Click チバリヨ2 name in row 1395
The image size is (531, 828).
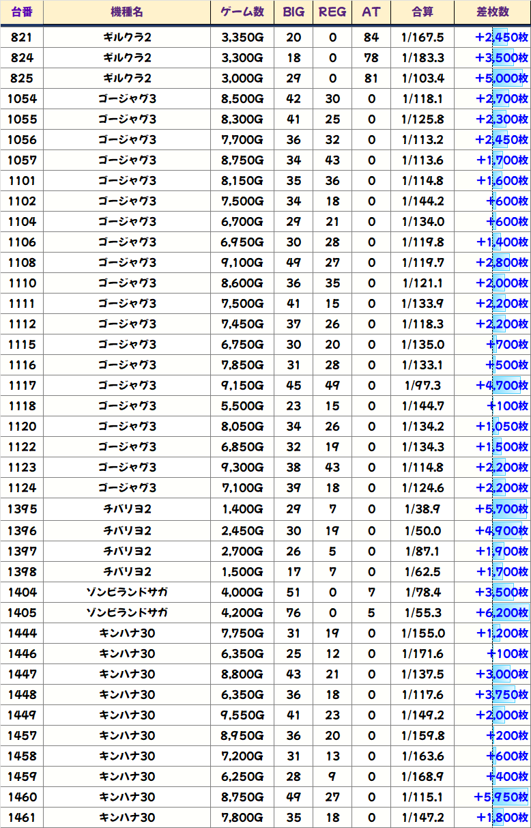[127, 509]
